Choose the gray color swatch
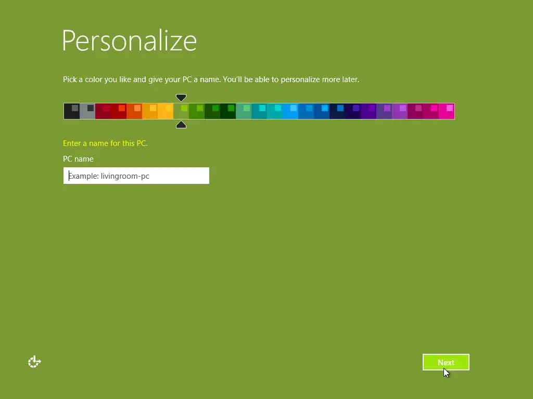 tap(87, 111)
